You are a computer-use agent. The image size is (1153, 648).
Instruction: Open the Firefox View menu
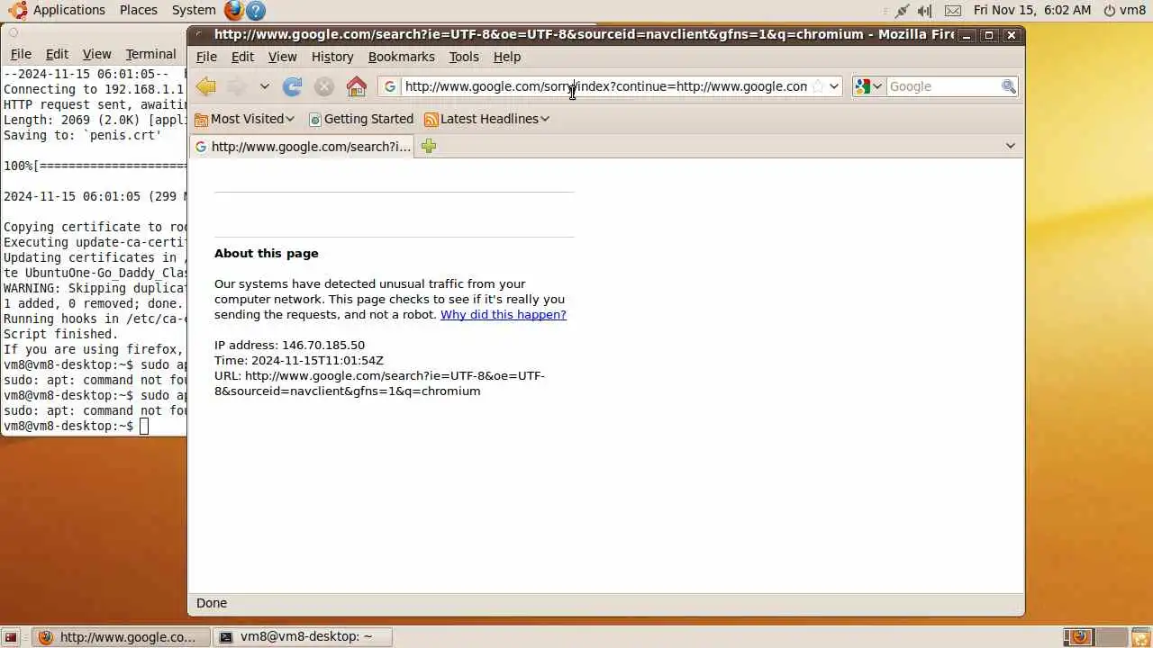pyautogui.click(x=282, y=57)
